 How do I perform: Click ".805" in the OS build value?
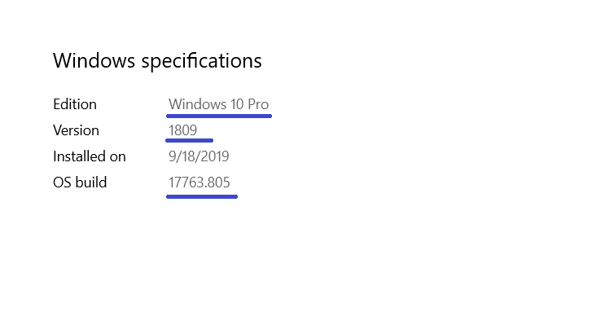click(218, 182)
